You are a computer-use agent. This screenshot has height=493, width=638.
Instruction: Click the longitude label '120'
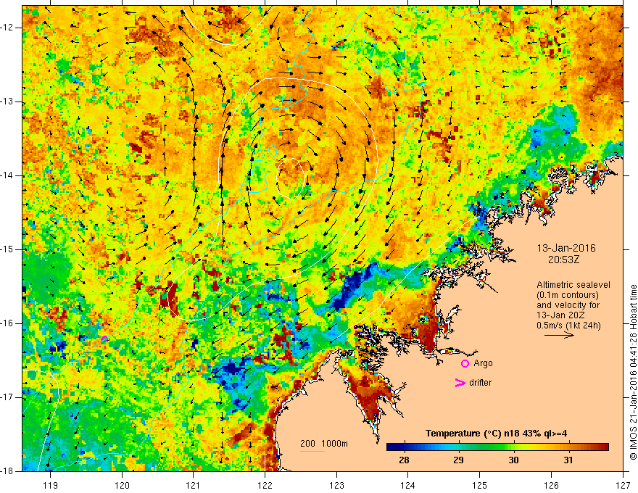coord(122,485)
